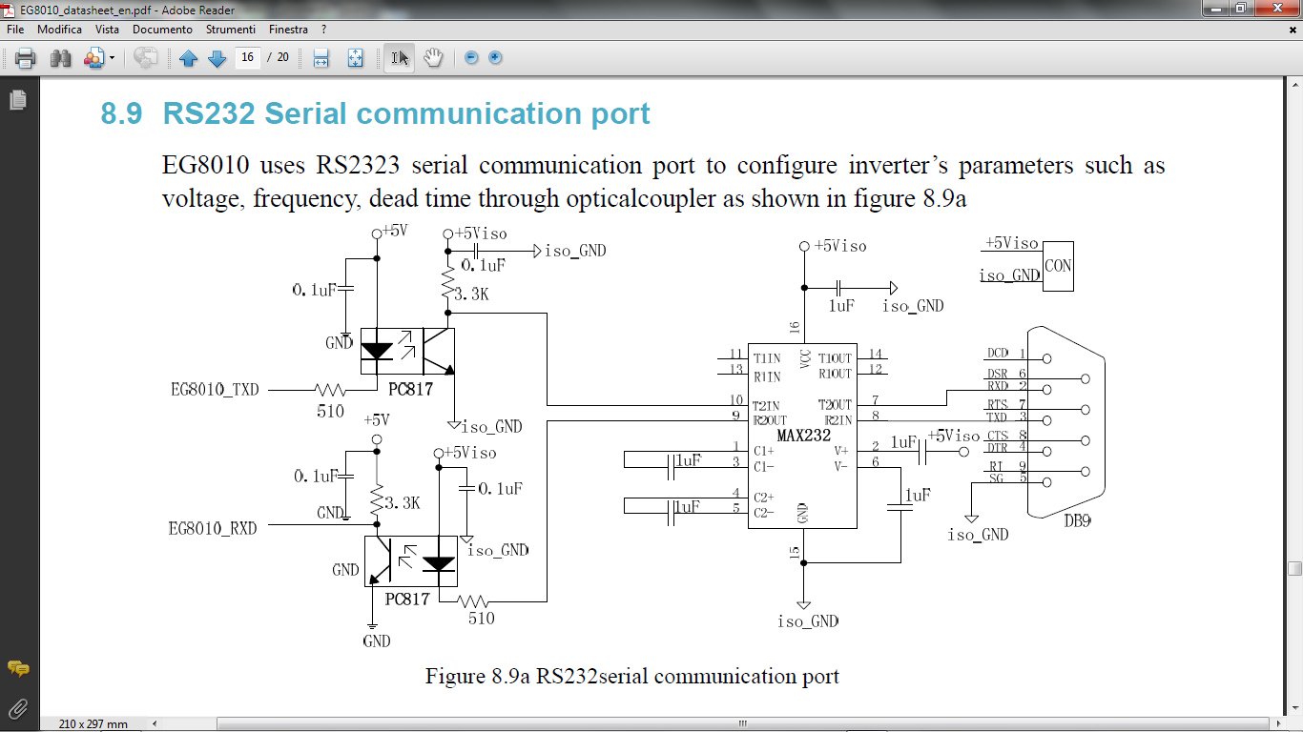This screenshot has width=1303, height=732.
Task: Click the 210 x 297 mm page size
Action: pyautogui.click(x=93, y=724)
